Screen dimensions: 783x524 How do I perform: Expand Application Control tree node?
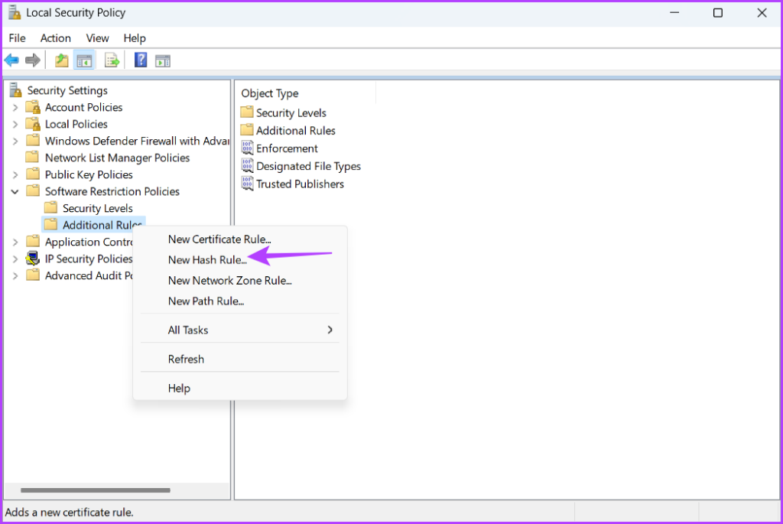click(x=15, y=242)
